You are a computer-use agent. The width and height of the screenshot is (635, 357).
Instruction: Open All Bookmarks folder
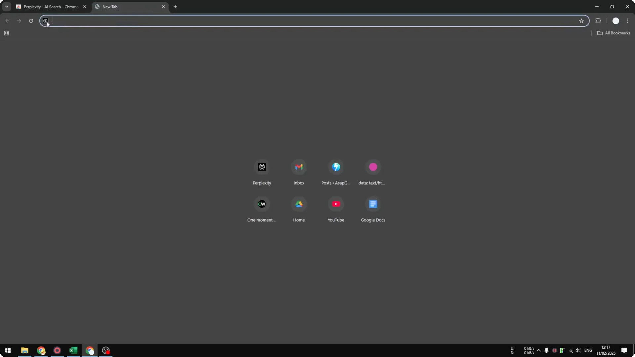pyautogui.click(x=614, y=33)
